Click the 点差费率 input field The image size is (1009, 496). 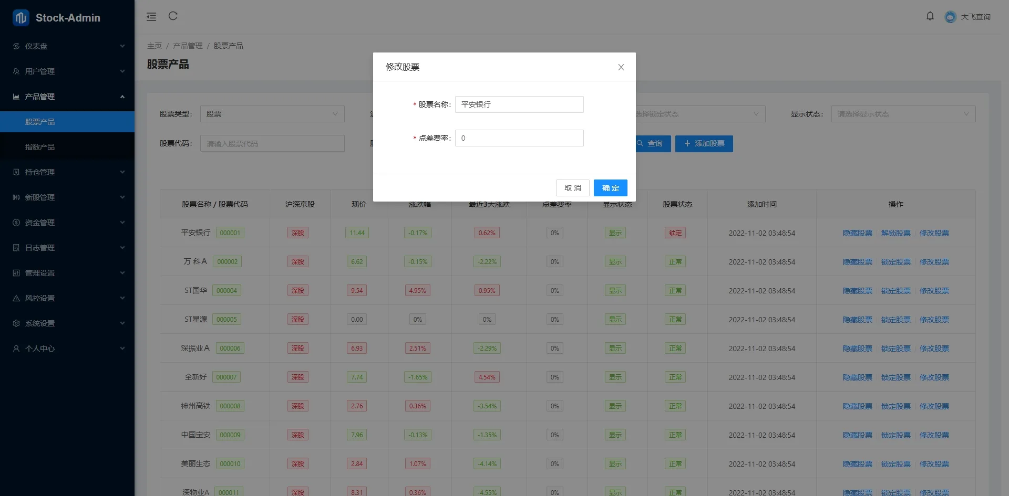(519, 138)
